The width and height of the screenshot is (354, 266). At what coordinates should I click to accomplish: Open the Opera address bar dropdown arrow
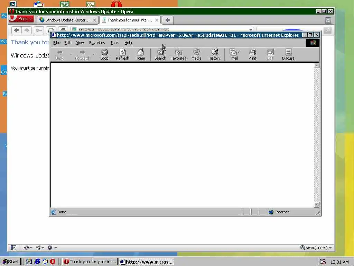251,30
